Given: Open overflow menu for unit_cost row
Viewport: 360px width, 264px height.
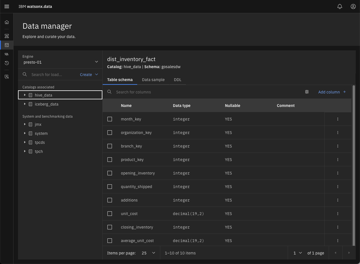Looking at the screenshot, I should click(x=338, y=214).
